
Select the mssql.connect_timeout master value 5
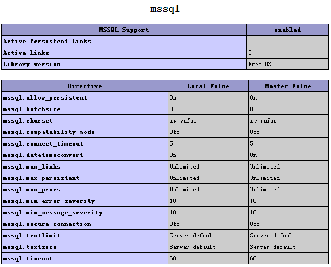pyautogui.click(x=251, y=143)
